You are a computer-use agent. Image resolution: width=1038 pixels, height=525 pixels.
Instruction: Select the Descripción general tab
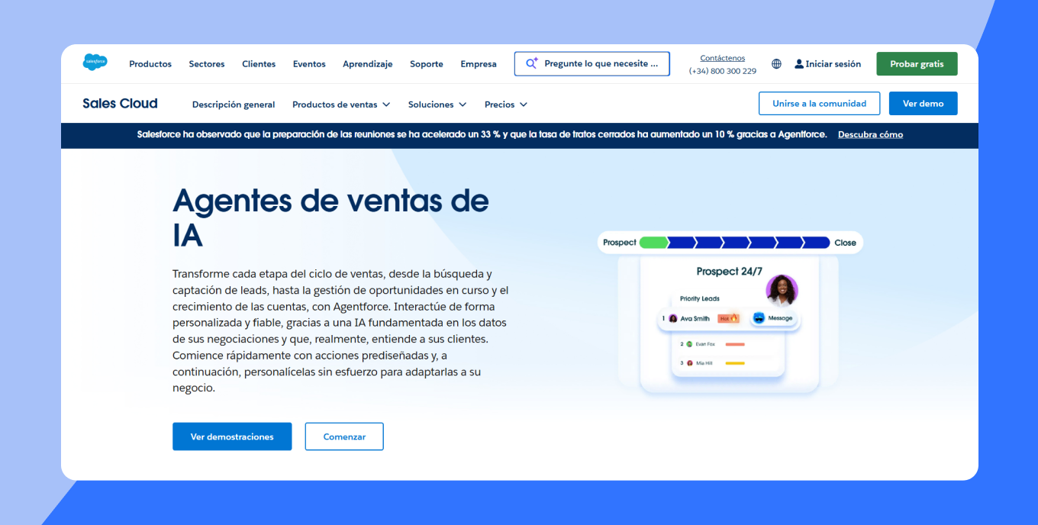(234, 105)
